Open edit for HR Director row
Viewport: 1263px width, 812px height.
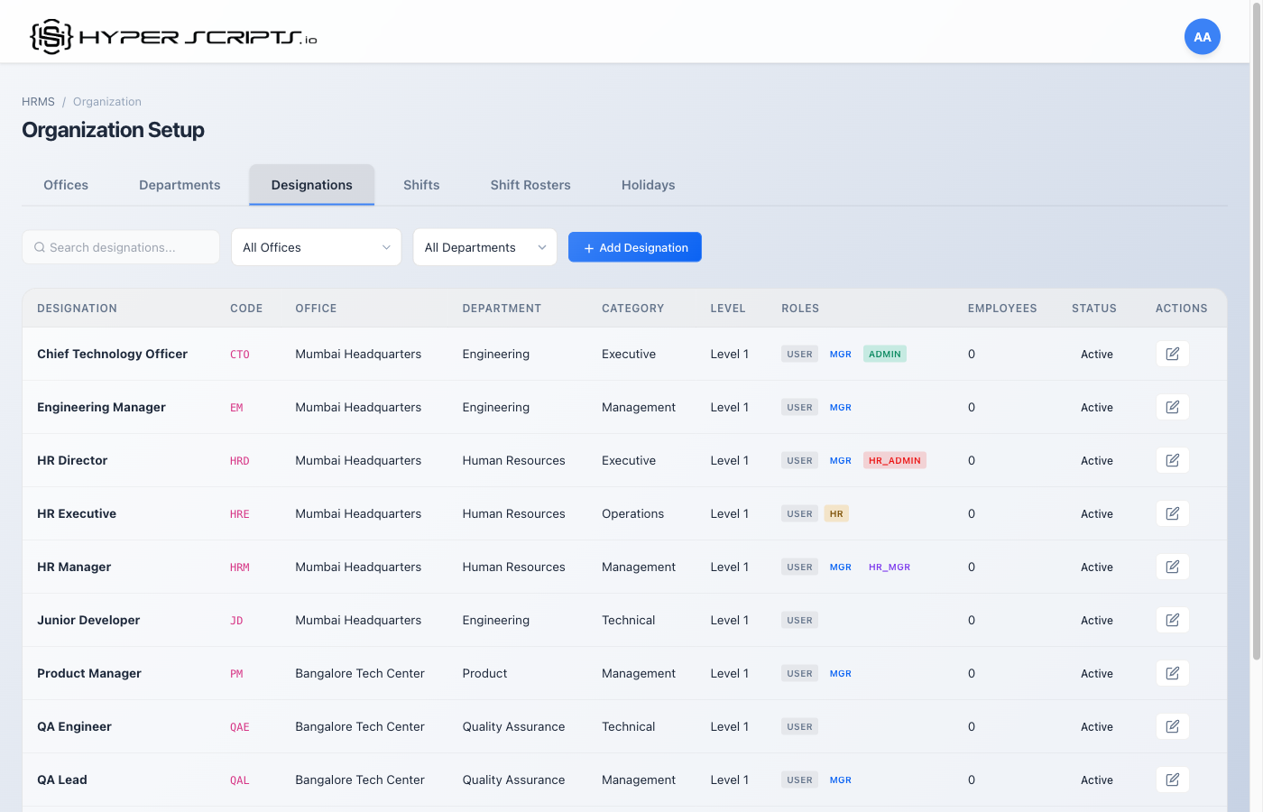click(1172, 460)
